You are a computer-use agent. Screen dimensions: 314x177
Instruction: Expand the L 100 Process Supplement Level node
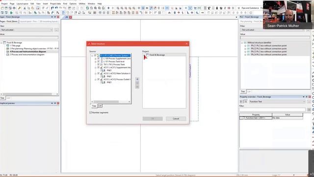point(96,59)
